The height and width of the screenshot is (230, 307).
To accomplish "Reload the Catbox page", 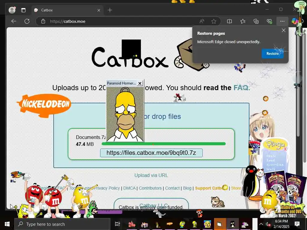I will click(x=27, y=21).
